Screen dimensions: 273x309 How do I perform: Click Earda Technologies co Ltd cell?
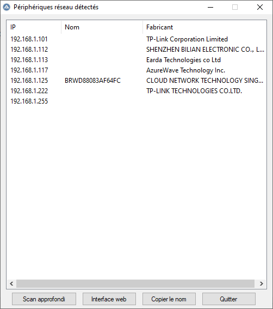pos(183,60)
